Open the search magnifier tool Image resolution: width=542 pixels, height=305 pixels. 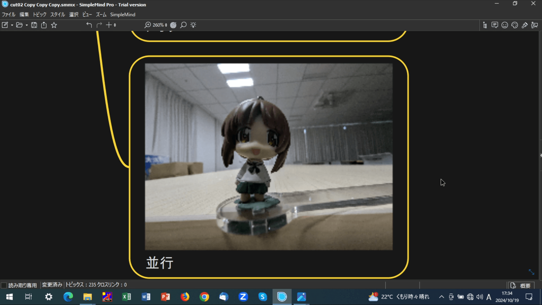[x=183, y=25]
